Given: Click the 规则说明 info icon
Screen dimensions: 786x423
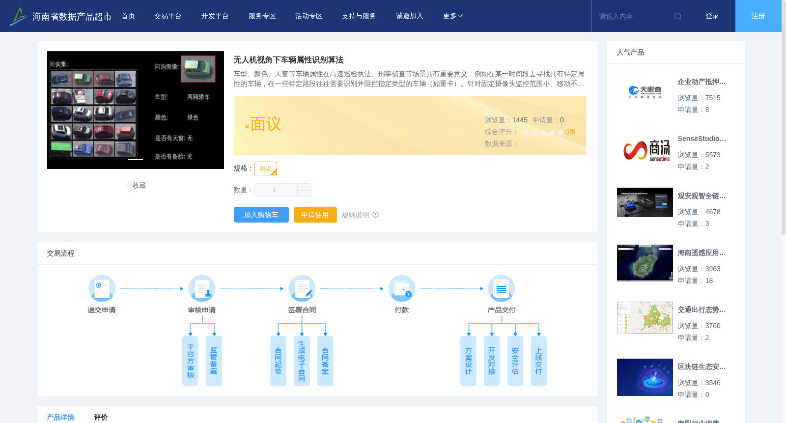Looking at the screenshot, I should (376, 215).
